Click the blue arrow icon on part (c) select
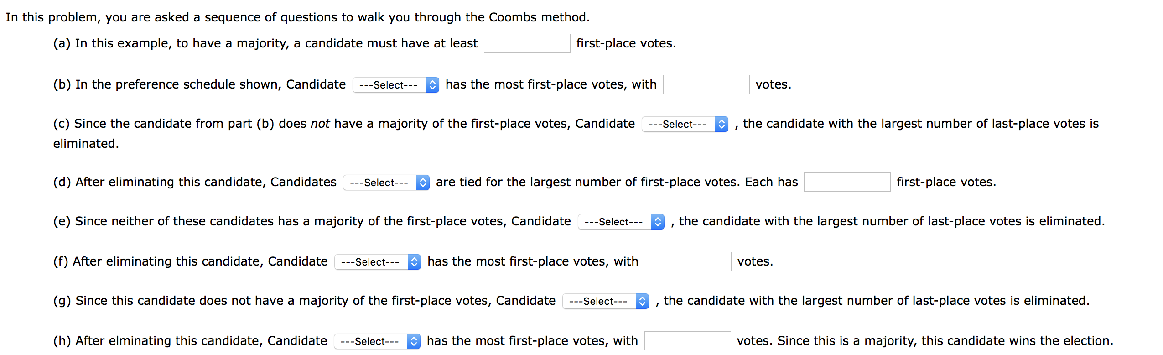This screenshot has width=1163, height=355. [x=722, y=124]
